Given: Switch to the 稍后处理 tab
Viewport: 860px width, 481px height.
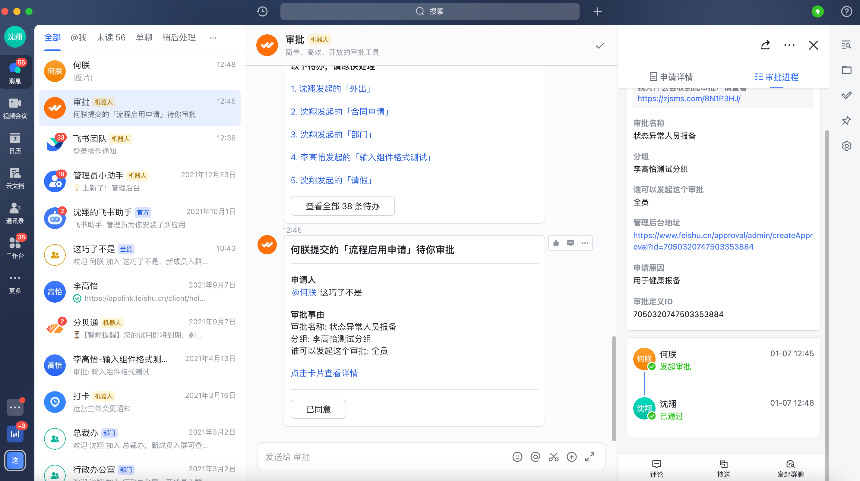Looking at the screenshot, I should [x=179, y=38].
